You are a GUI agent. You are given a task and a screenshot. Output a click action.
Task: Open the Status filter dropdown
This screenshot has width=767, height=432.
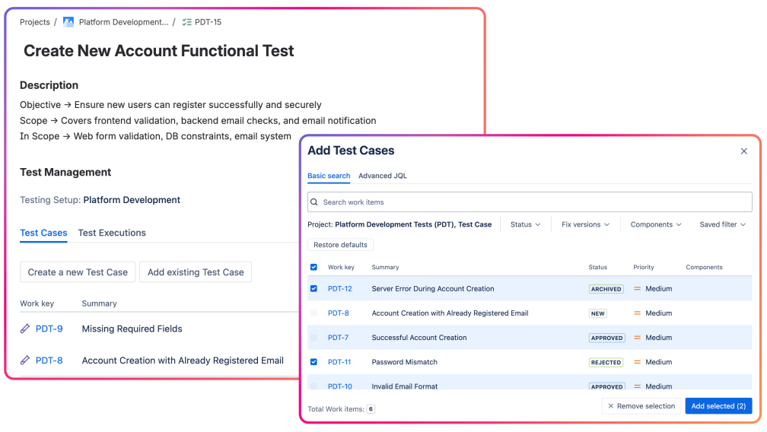(525, 224)
